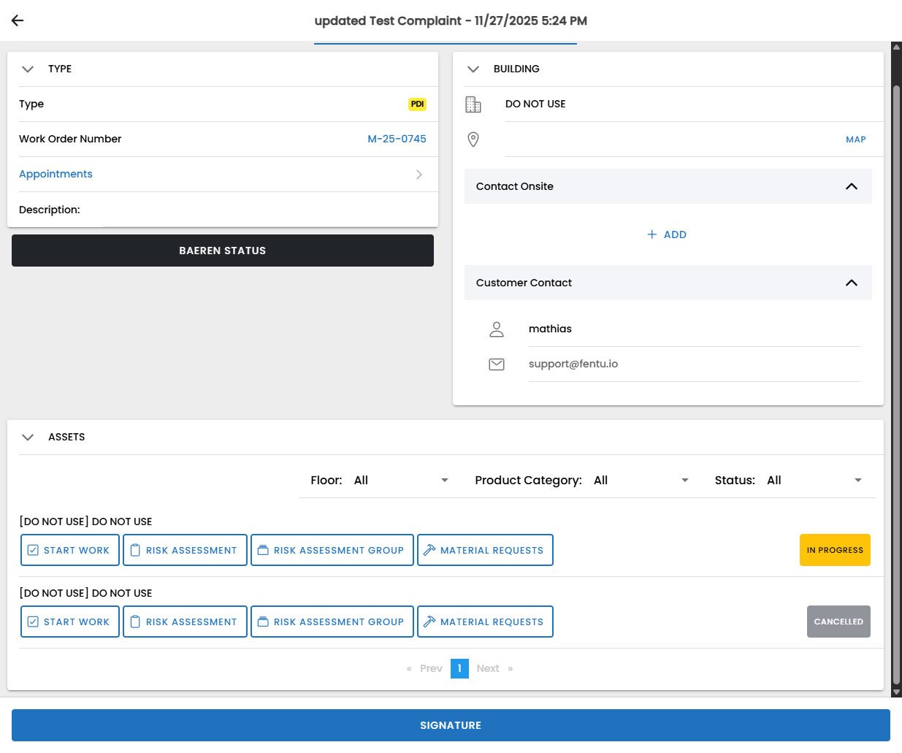Open work order number M-25-0745
Viewport: 902px width, 753px height.
point(397,139)
